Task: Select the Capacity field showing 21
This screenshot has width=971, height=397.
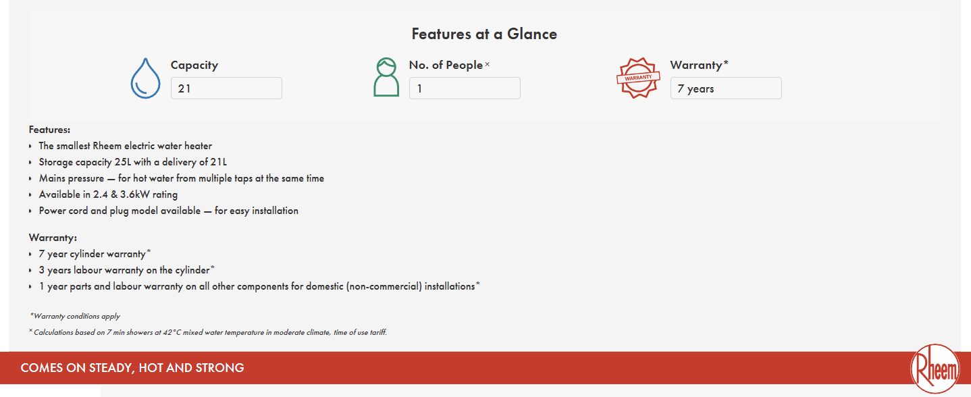Action: click(226, 88)
